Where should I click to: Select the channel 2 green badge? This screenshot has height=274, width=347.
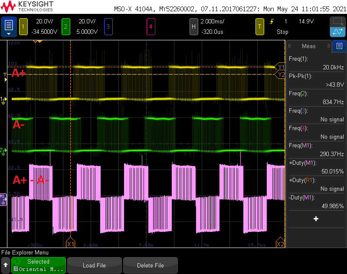tap(66, 27)
